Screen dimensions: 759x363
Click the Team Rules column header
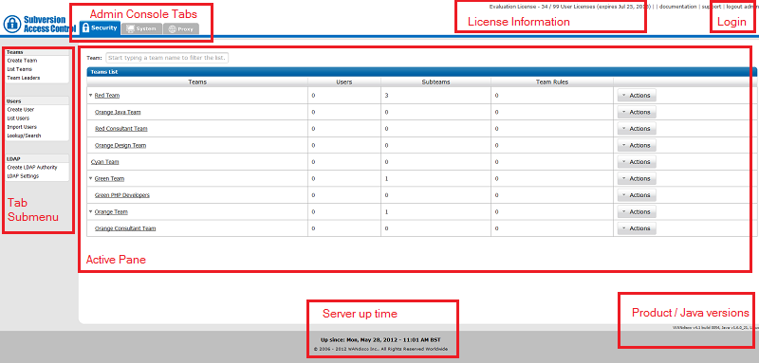(552, 82)
